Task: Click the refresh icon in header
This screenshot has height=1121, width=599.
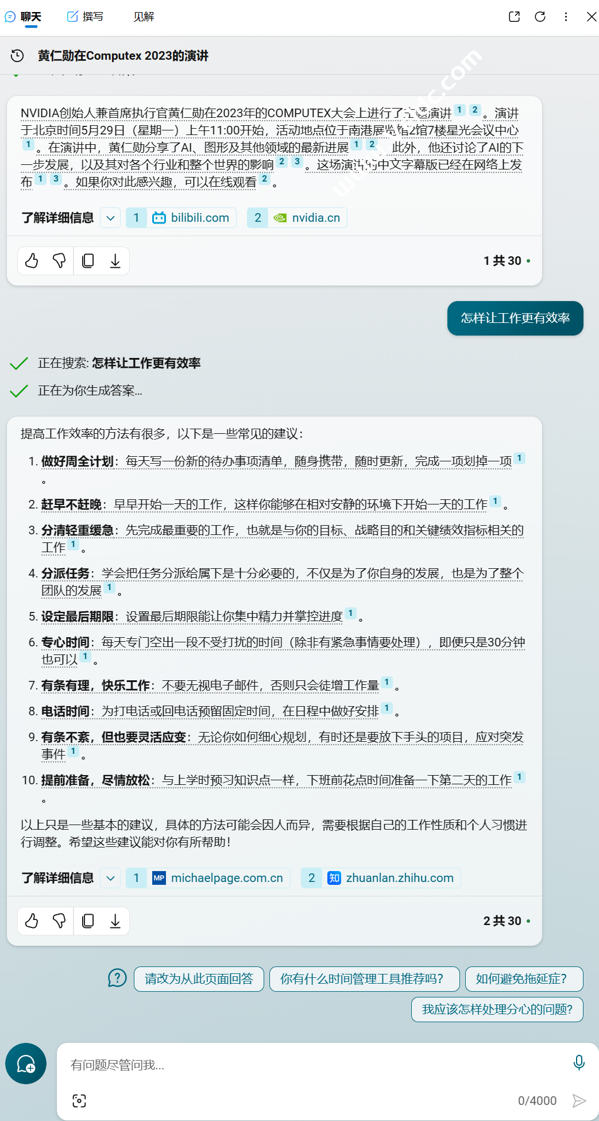Action: coord(540,17)
